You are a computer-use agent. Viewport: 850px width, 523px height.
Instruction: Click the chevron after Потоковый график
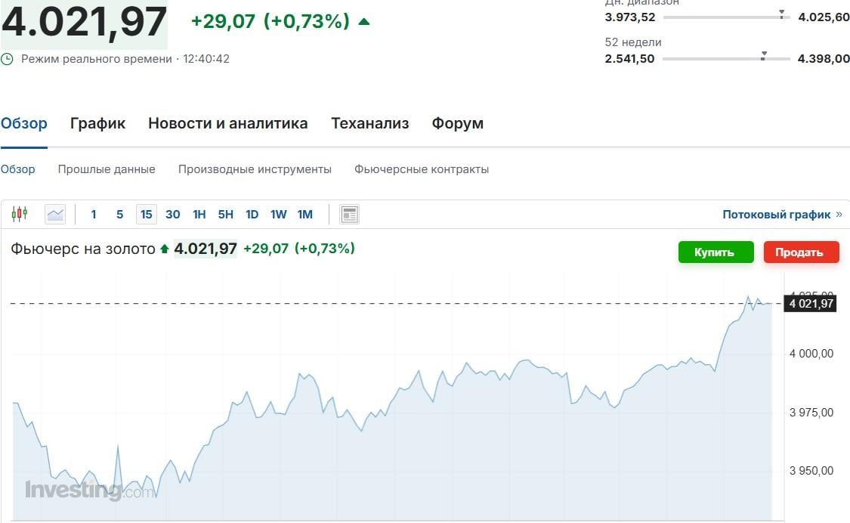(839, 214)
